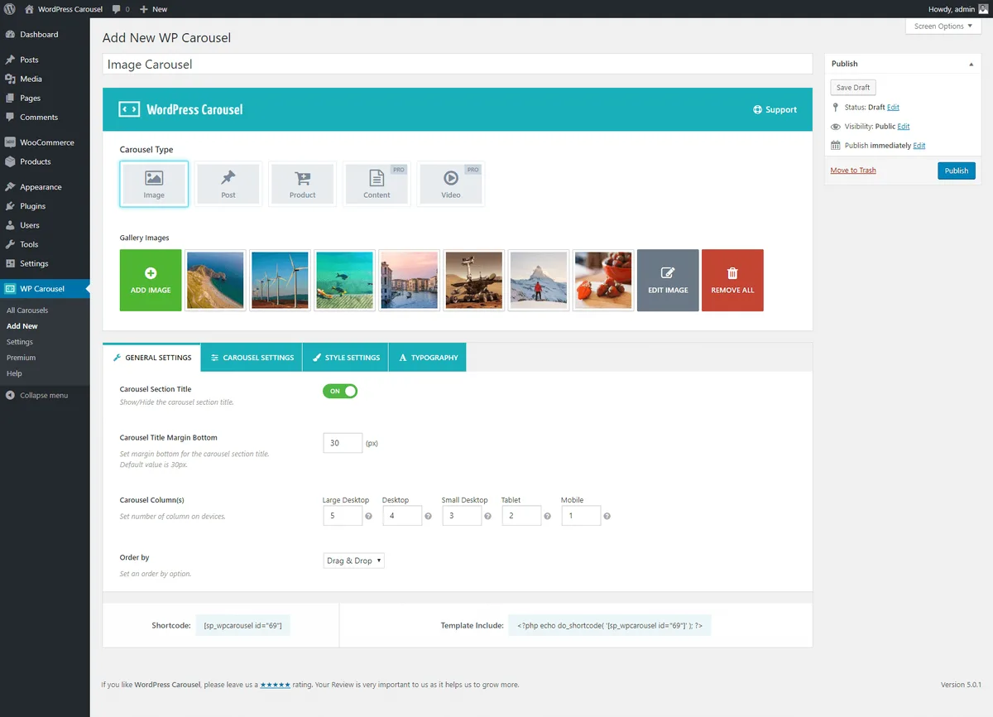Image resolution: width=993 pixels, height=717 pixels.
Task: Edit the Visibility Public setting
Action: point(904,127)
